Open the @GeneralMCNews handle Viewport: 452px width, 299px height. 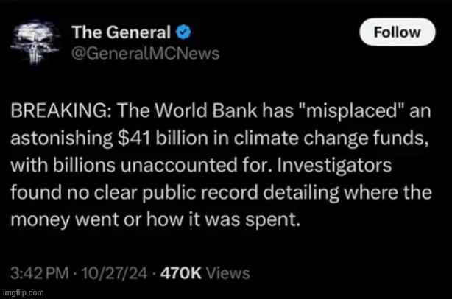click(135, 54)
